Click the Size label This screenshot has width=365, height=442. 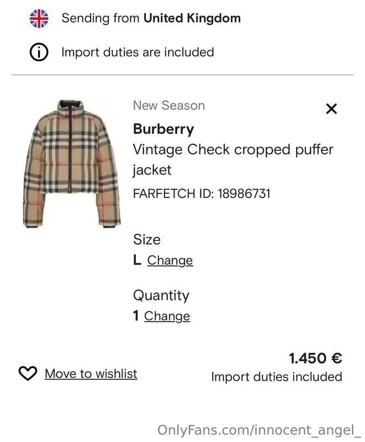[x=147, y=240]
